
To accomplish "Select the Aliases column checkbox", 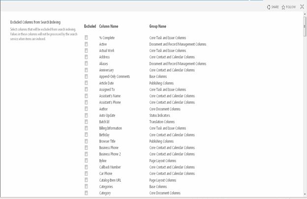I will click(x=86, y=63).
